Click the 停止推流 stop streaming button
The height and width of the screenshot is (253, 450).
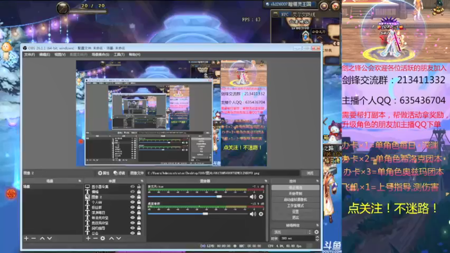(295, 188)
